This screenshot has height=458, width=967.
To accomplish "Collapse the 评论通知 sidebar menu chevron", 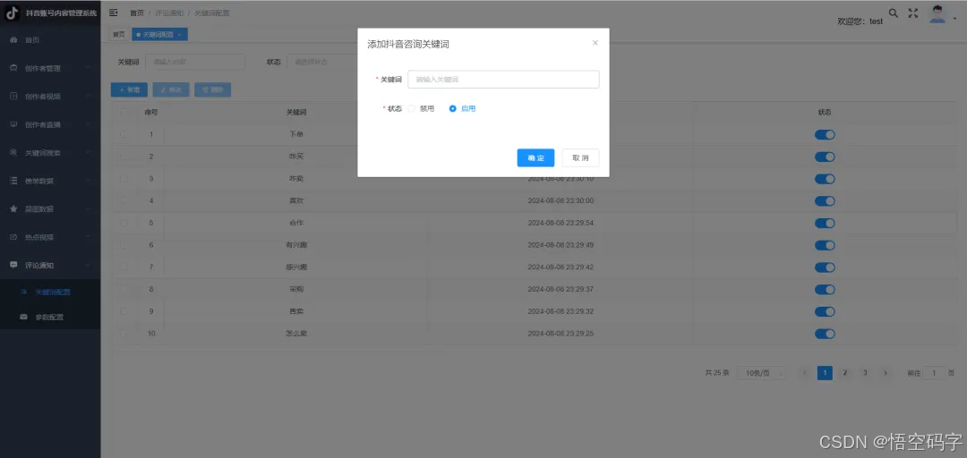I will [88, 265].
